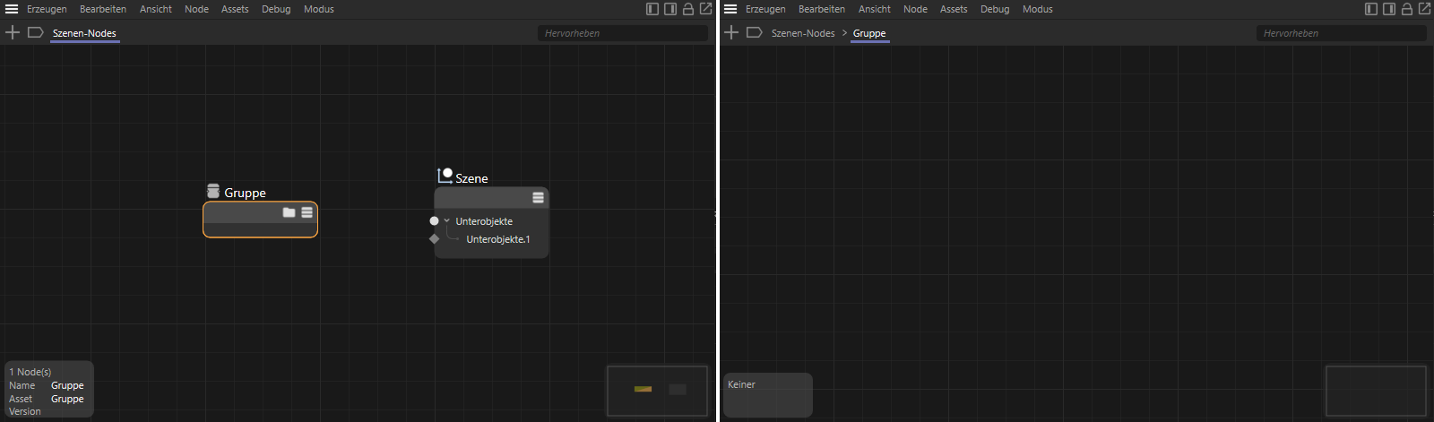Click the database icon next to the Gruppe title
Viewport: 1434px width, 422px height.
click(213, 191)
